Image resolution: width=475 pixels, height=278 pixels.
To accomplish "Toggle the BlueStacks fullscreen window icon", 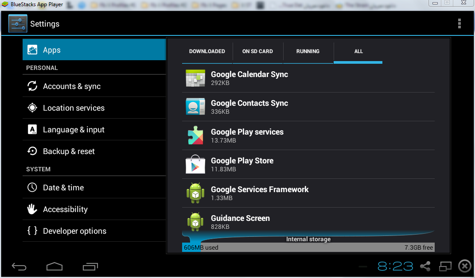I will pyautogui.click(x=445, y=266).
